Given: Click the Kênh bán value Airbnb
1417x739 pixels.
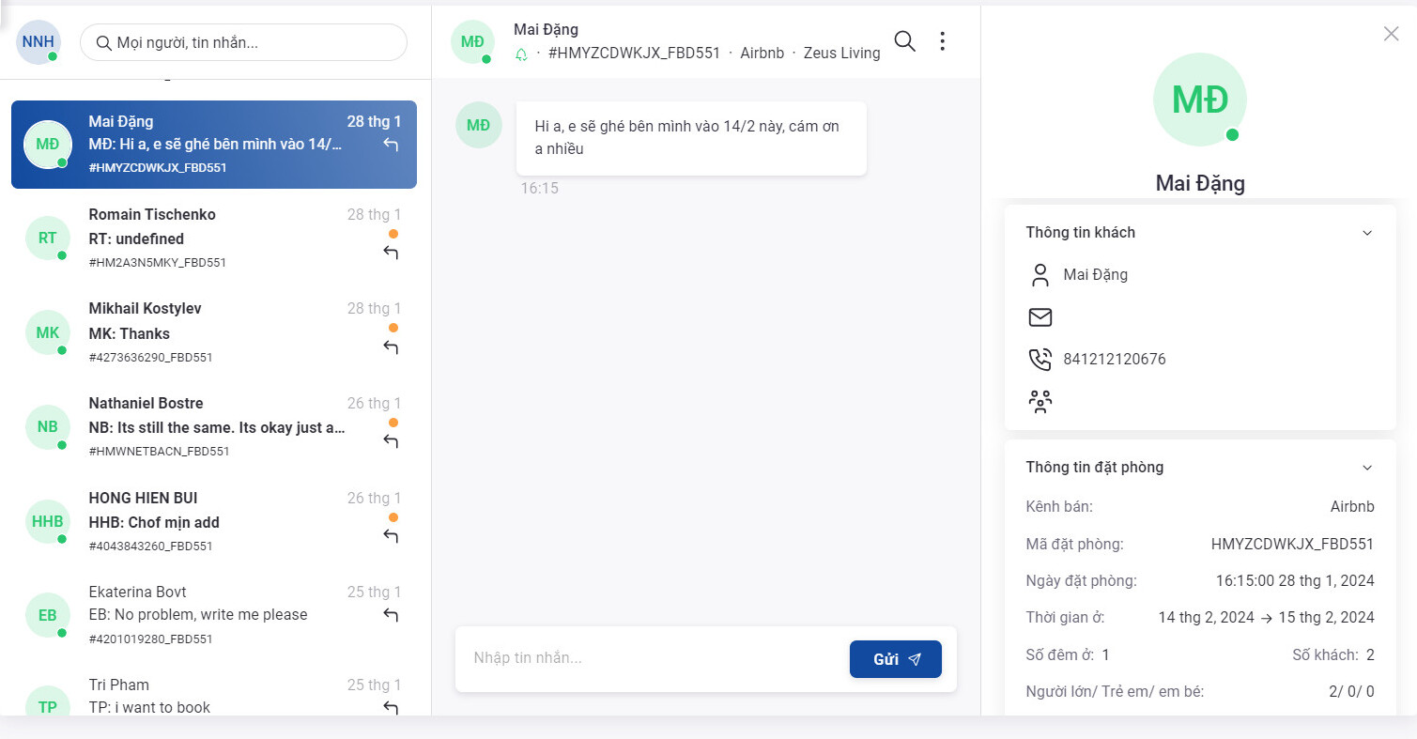Looking at the screenshot, I should click(1352, 506).
